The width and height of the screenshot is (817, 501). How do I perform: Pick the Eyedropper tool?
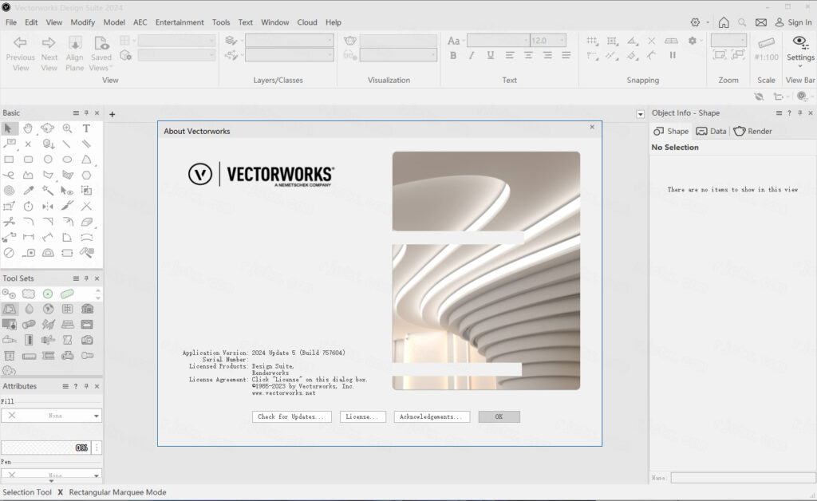tap(28, 191)
